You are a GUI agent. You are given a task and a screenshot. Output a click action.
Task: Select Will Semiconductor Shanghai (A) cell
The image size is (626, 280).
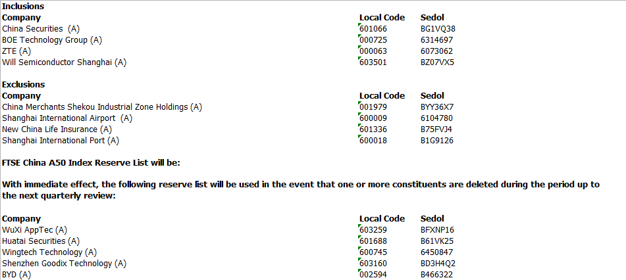pyautogui.click(x=64, y=62)
